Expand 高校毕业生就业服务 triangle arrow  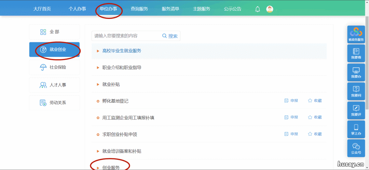[x=98, y=51]
